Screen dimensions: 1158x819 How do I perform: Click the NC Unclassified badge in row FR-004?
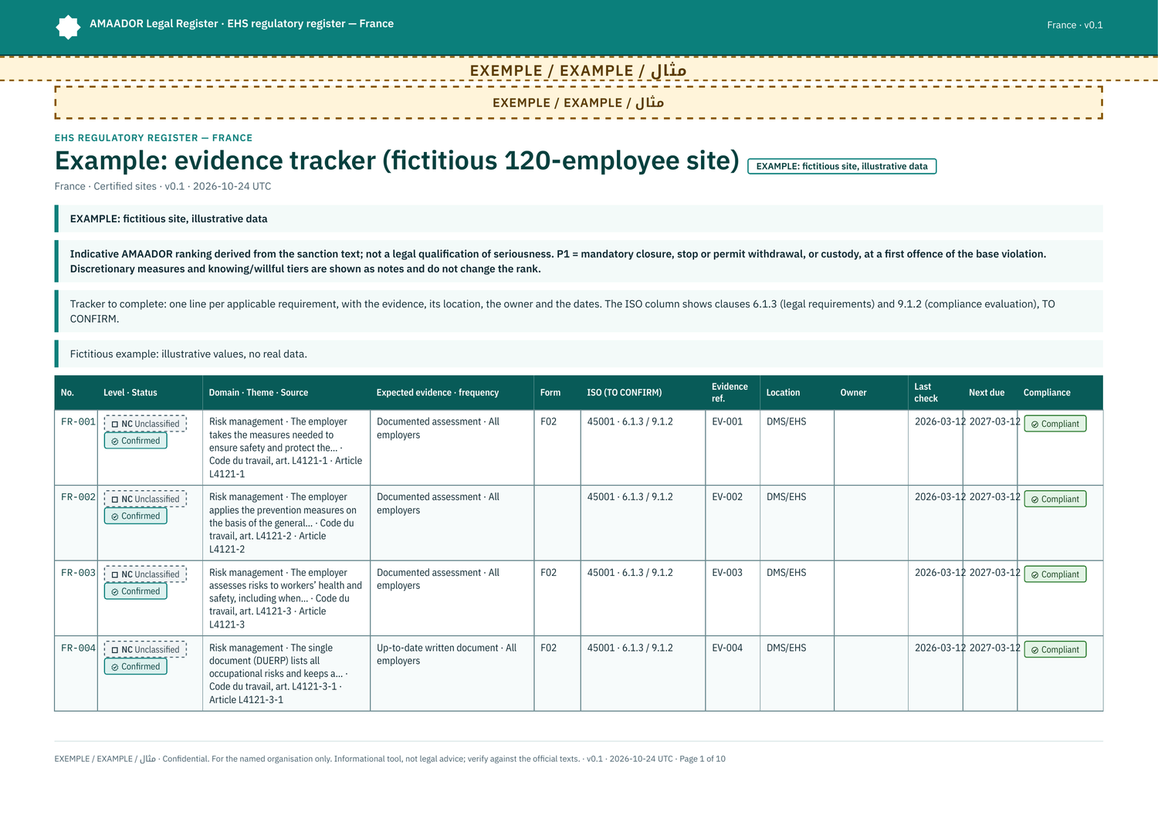(146, 650)
